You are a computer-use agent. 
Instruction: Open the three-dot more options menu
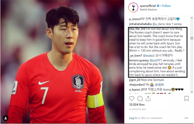pos(186,118)
